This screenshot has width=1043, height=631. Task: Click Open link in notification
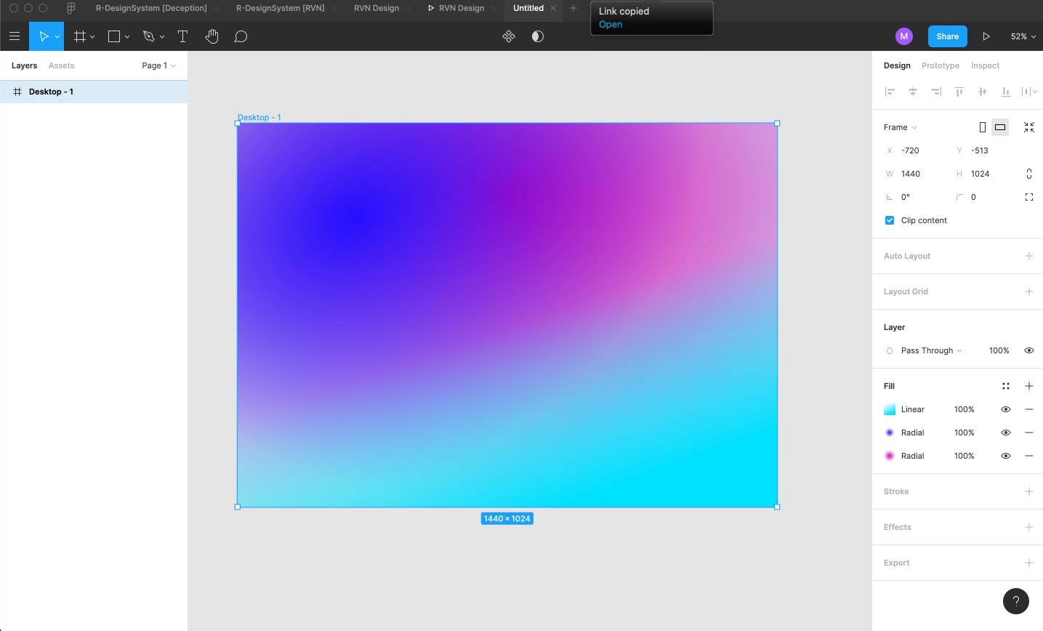click(x=611, y=24)
